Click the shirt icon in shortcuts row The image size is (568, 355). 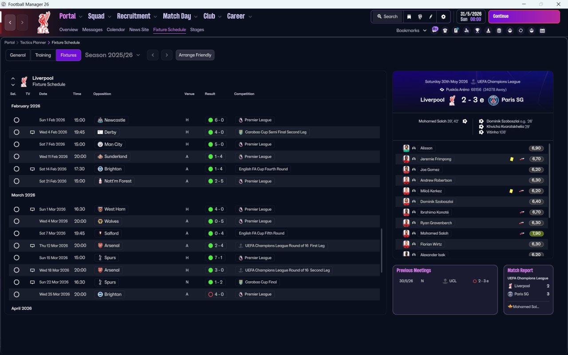point(445,31)
